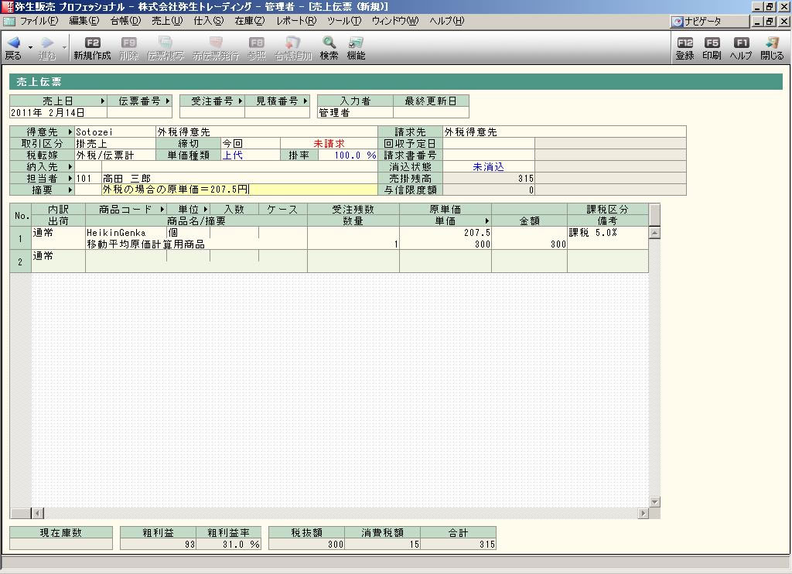Click 移動平均原価計算用商品 product name cell
The width and height of the screenshot is (792, 574).
(196, 244)
